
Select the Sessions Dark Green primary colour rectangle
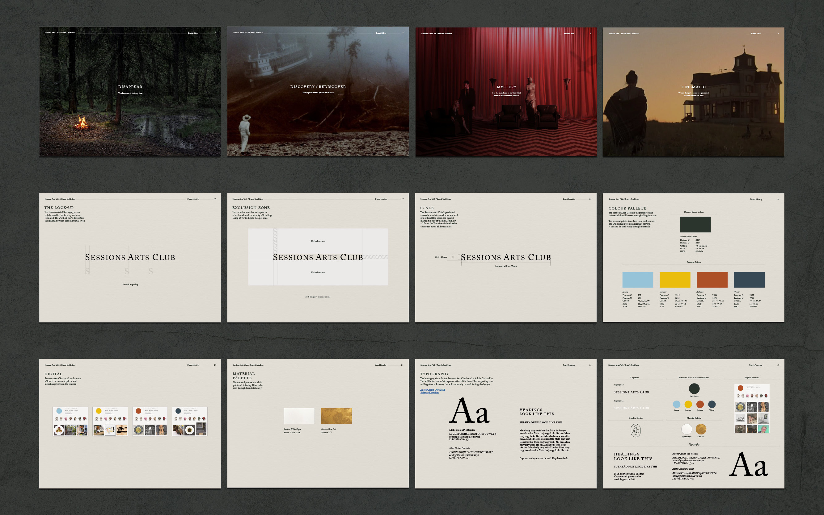pyautogui.click(x=695, y=224)
